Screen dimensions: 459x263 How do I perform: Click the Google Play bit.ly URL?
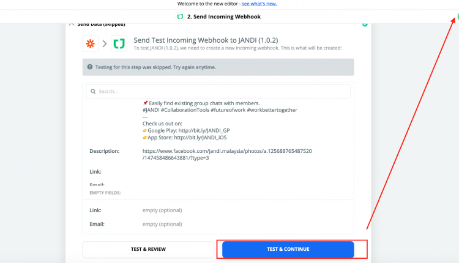point(204,130)
